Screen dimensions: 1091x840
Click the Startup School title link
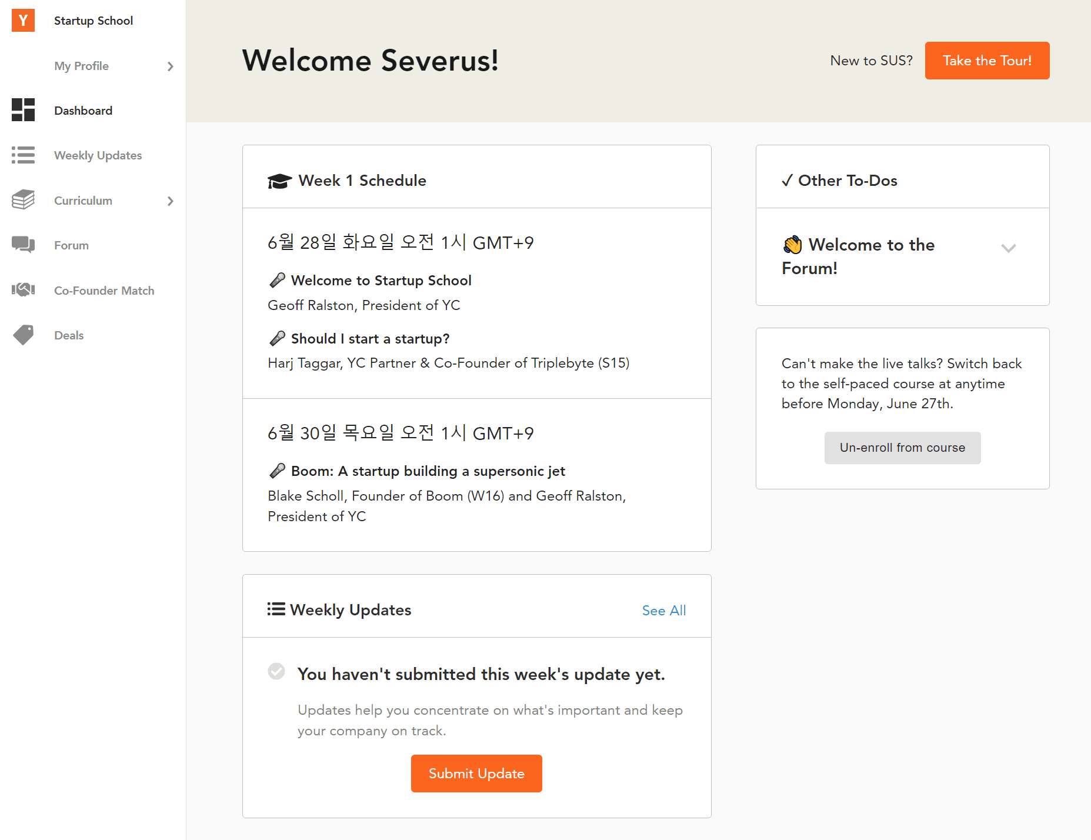[94, 21]
